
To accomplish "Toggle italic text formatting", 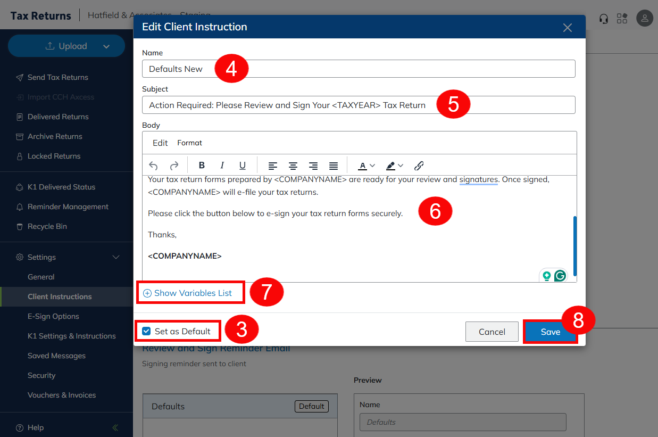I will click(222, 166).
